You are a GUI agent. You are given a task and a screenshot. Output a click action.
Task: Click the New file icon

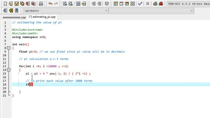pyautogui.click(x=5, y=4)
